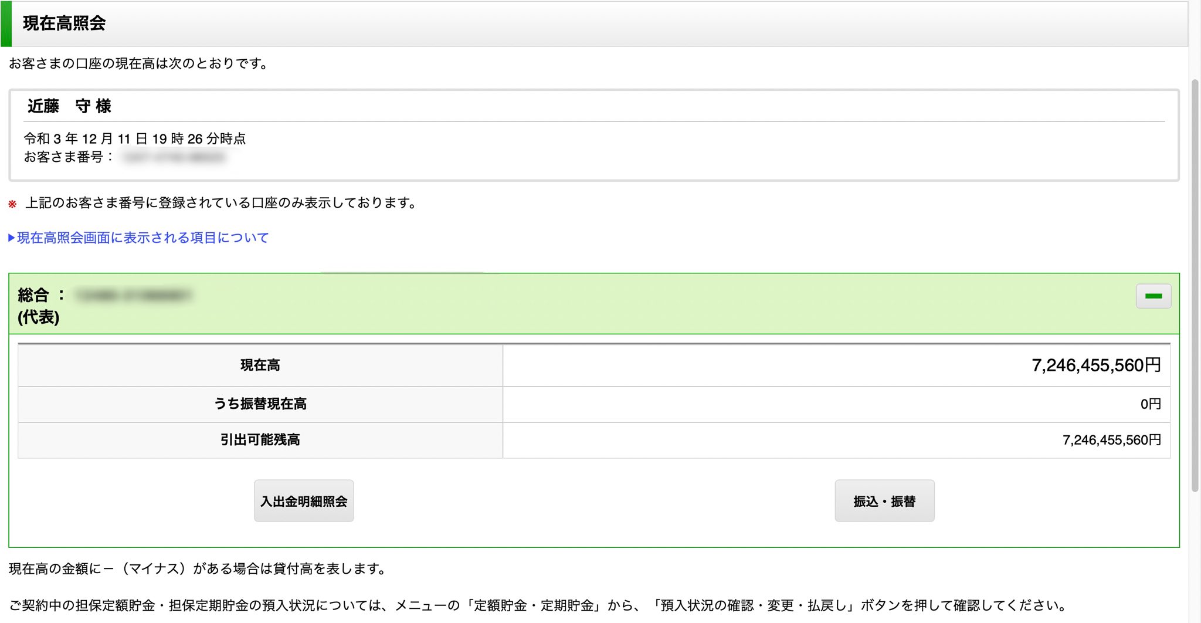Open the 入出金明細照会 transaction details
1201x623 pixels.
point(304,501)
